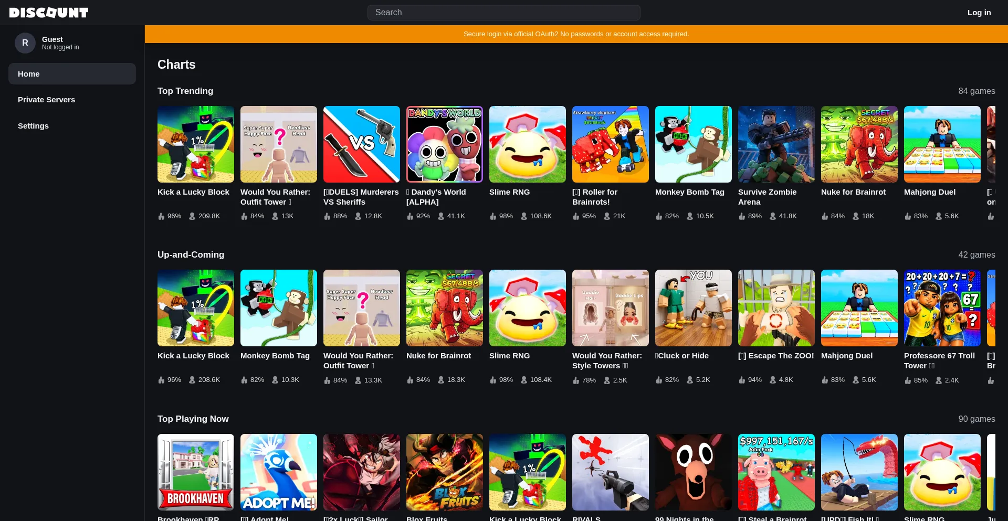Click the 84 games count beside Top Trending
Image resolution: width=1008 pixels, height=521 pixels.
pyautogui.click(x=976, y=91)
